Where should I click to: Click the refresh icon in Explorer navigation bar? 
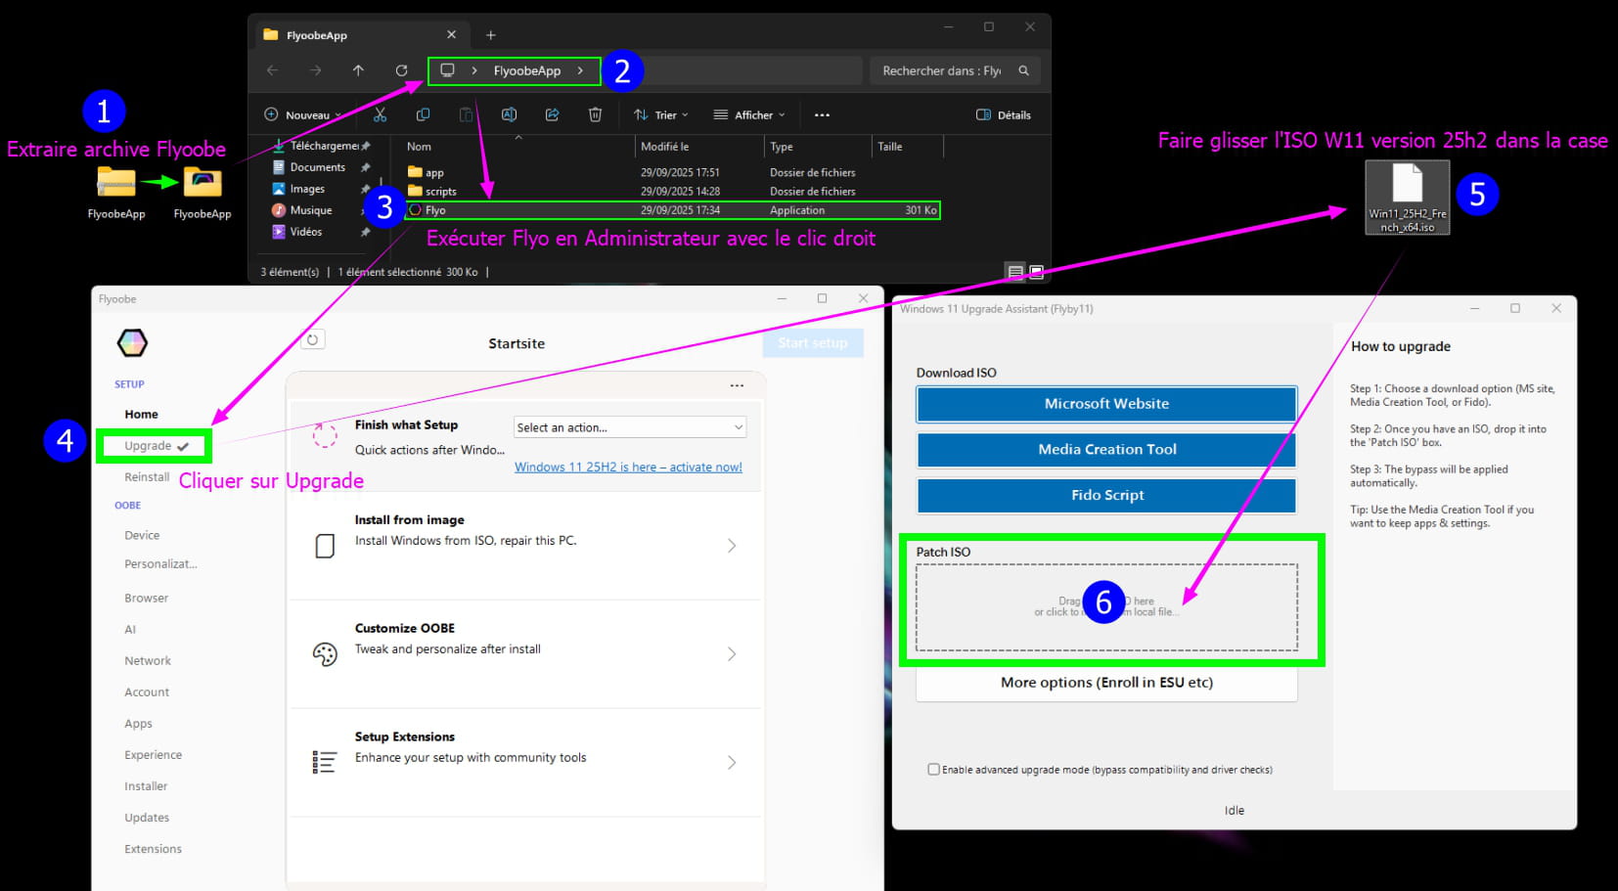401,70
